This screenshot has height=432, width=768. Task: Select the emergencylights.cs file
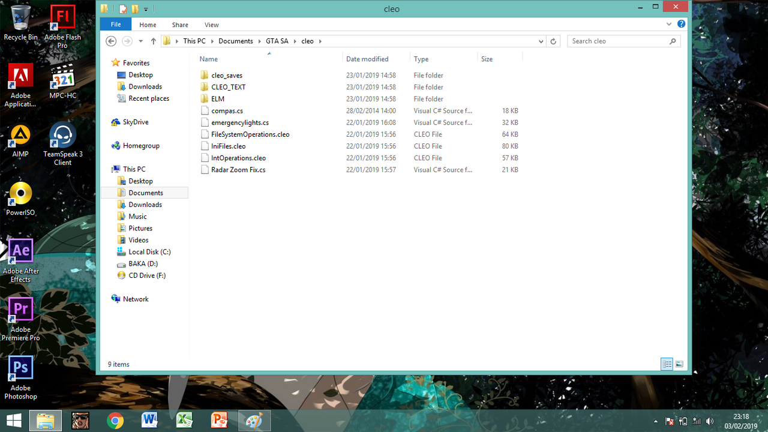pos(240,122)
